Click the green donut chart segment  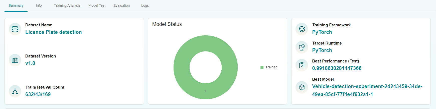(182, 67)
